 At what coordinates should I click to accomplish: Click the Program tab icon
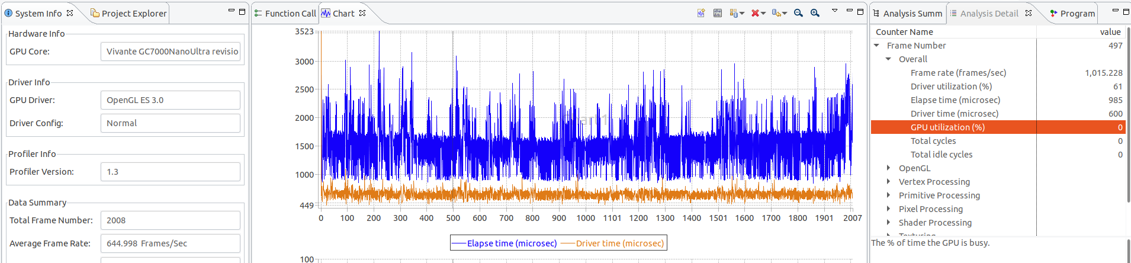pos(1053,13)
